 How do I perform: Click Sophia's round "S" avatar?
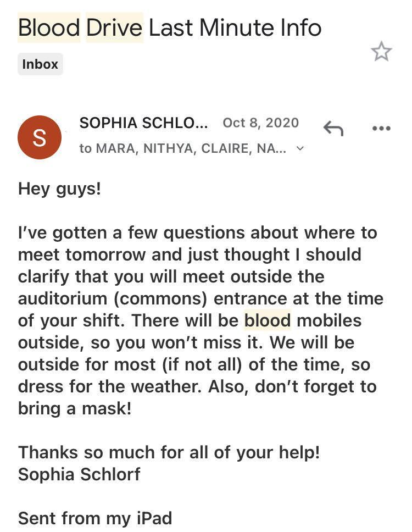pyautogui.click(x=39, y=137)
